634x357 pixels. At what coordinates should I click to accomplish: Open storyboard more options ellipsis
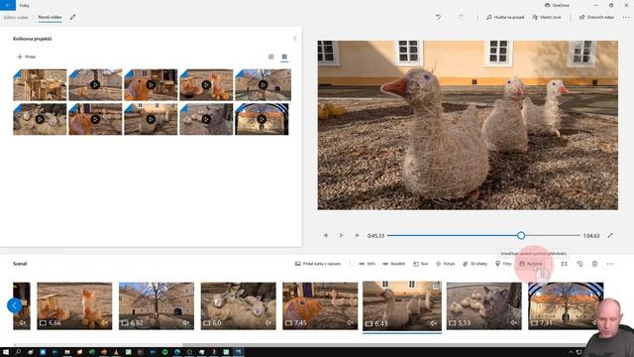(610, 264)
